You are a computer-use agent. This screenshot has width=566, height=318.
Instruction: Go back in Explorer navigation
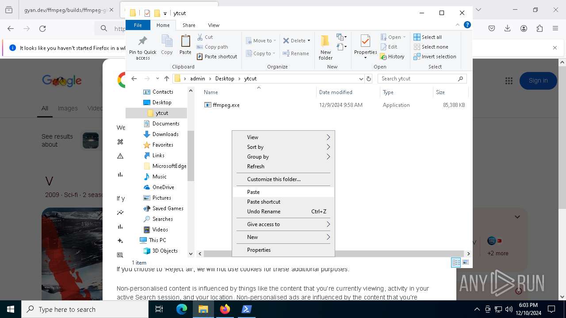134,79
